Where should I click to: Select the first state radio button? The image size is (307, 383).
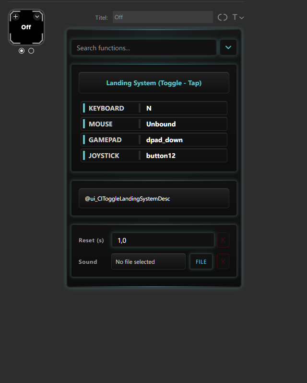point(22,51)
